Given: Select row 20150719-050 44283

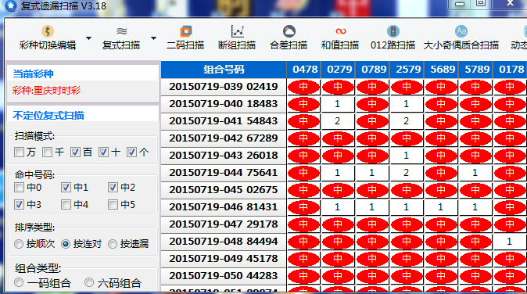Looking at the screenshot, I should click(224, 276).
